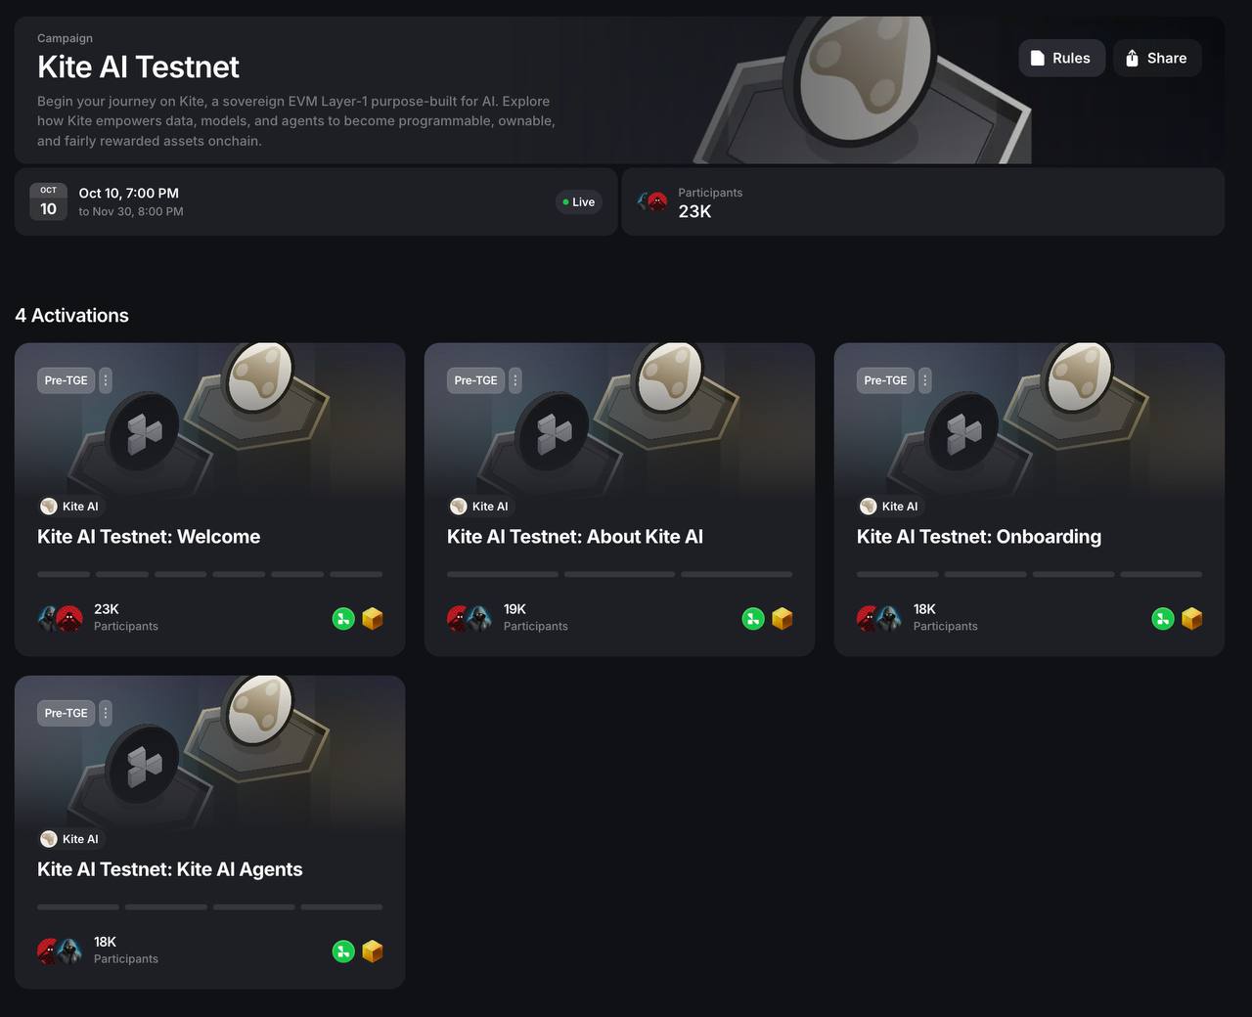Click the Live status badge

[579, 202]
